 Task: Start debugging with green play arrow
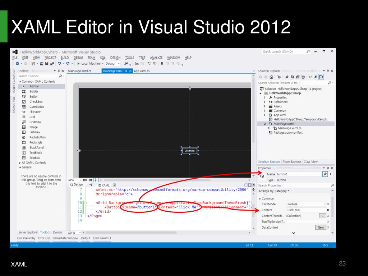[79, 64]
